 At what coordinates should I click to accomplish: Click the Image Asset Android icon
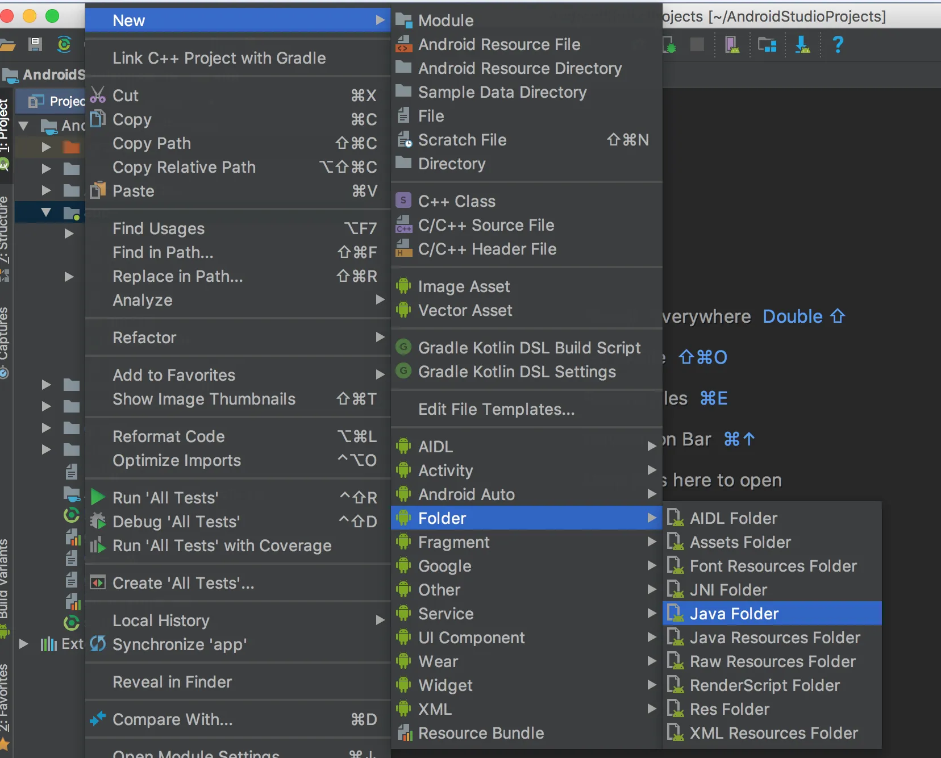coord(403,286)
